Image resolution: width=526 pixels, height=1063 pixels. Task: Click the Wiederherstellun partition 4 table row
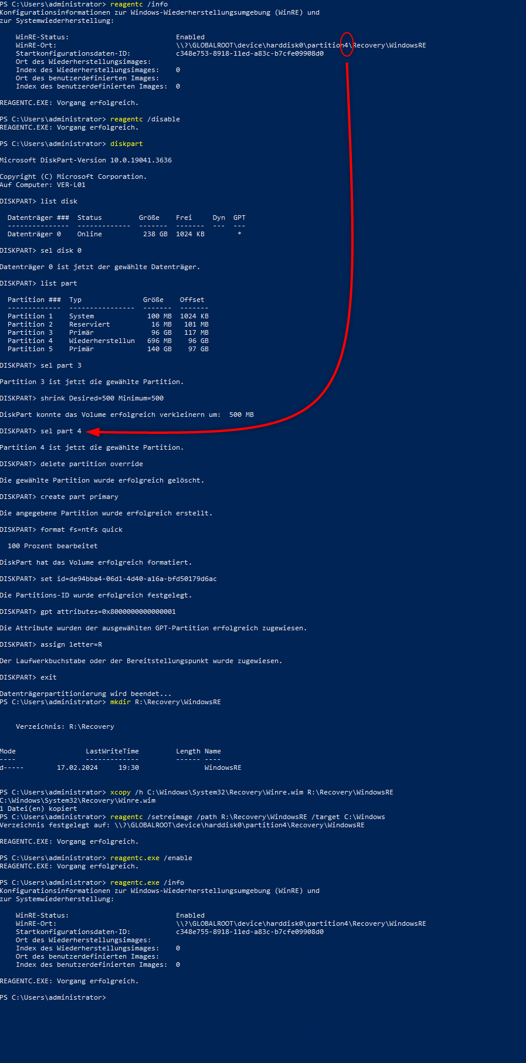tap(108, 341)
